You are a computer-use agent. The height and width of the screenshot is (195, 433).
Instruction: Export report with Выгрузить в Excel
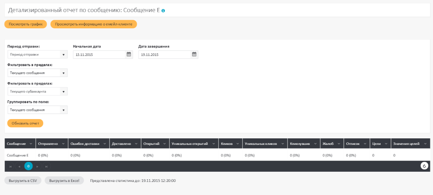click(x=64, y=180)
